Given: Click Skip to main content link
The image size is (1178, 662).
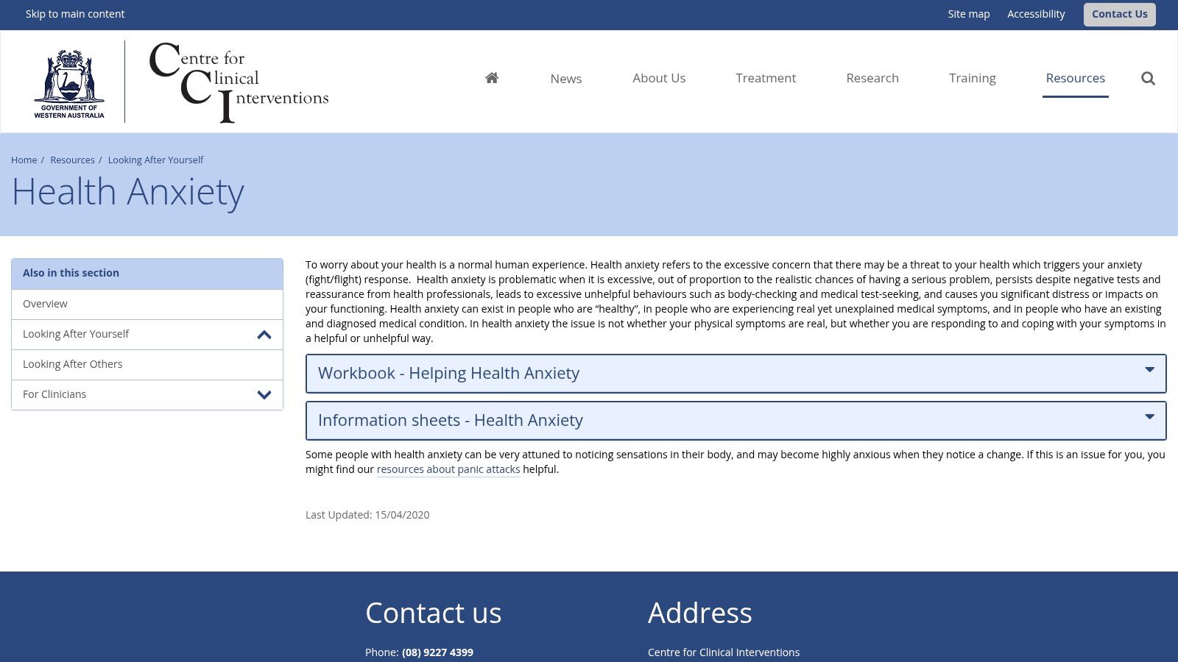Looking at the screenshot, I should click(x=75, y=14).
